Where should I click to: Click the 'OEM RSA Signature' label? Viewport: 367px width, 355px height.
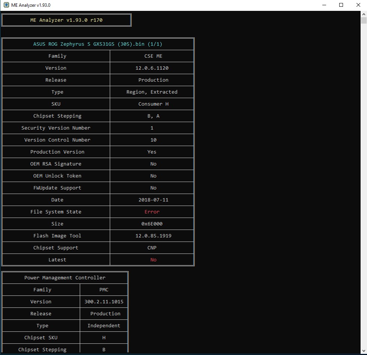pos(56,164)
